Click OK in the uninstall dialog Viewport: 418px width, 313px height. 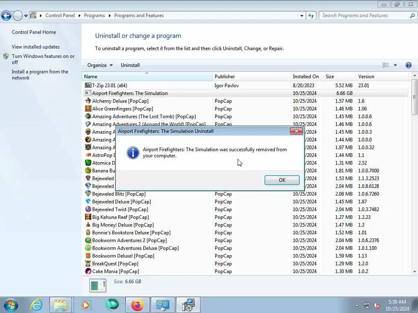(282, 180)
